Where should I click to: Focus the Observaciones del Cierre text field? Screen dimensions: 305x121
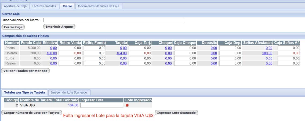113,20
